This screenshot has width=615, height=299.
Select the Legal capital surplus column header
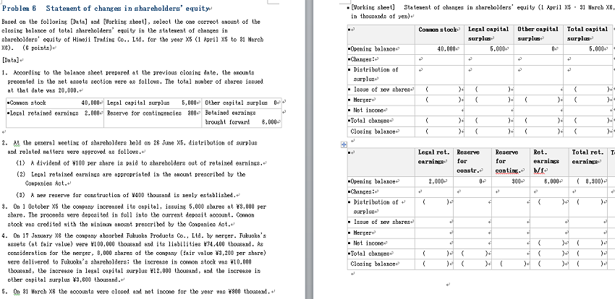[489, 34]
